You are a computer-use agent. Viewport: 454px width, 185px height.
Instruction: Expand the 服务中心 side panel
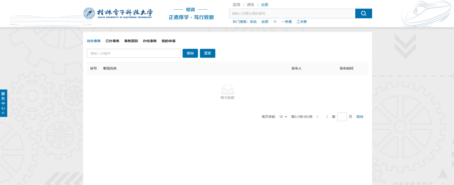pyautogui.click(x=3, y=103)
